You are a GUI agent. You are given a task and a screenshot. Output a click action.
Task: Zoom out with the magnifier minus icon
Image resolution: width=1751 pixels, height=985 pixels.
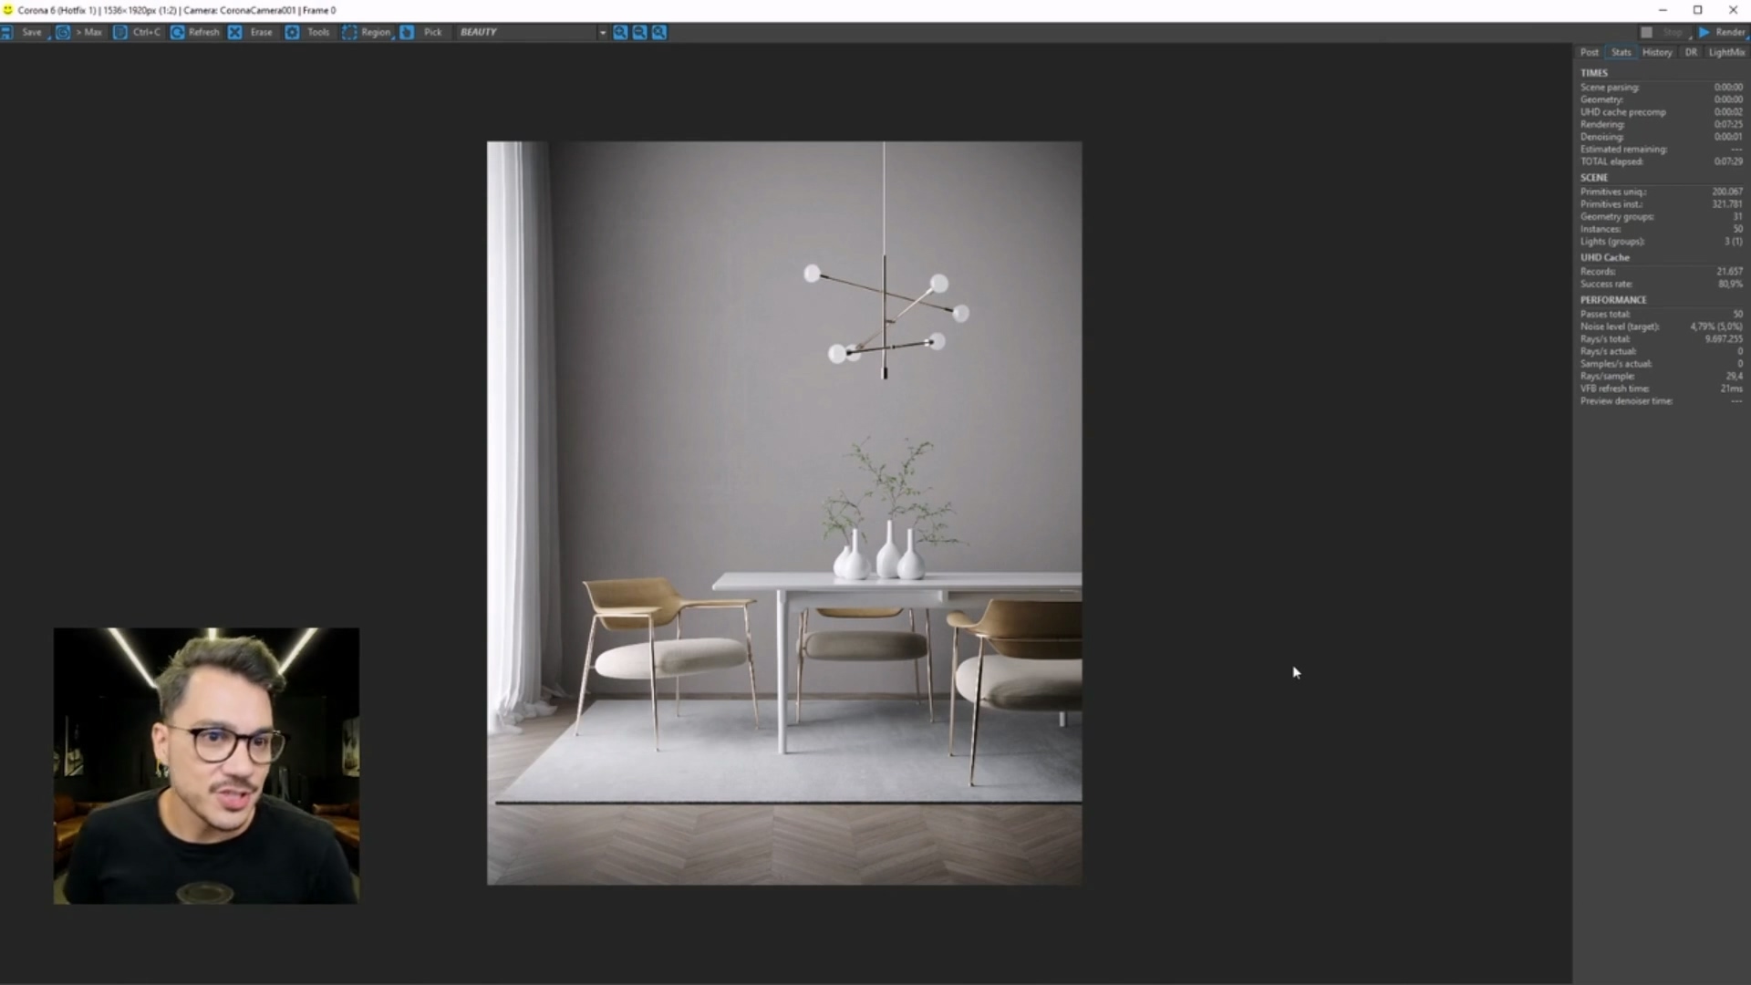click(x=639, y=32)
